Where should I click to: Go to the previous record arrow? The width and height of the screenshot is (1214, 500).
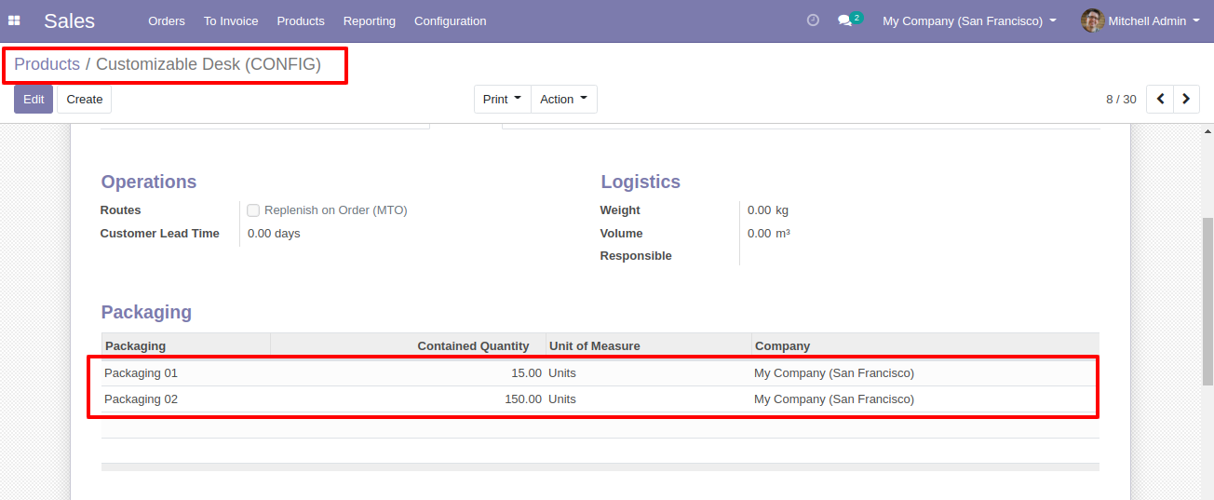tap(1160, 99)
